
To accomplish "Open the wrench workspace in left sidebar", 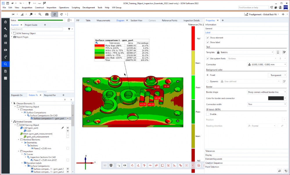I will pyautogui.click(x=6, y=29).
